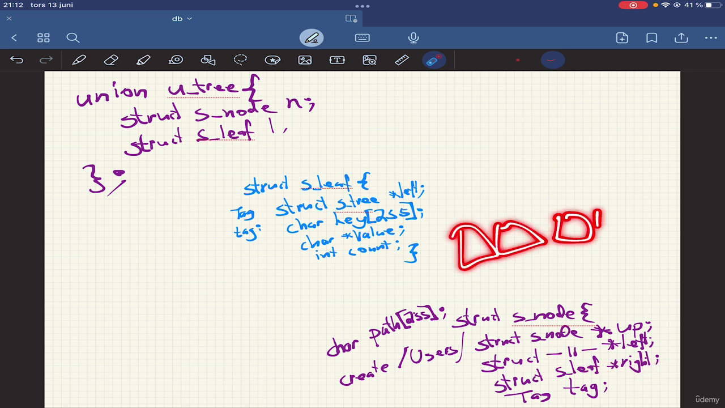Toggle the pen editing mode button
Image resolution: width=725 pixels, height=408 pixels.
click(x=312, y=38)
